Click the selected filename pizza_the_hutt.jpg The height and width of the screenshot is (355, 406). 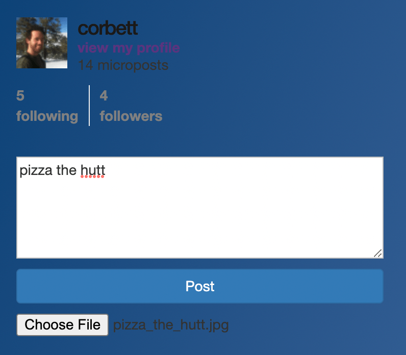pyautogui.click(x=171, y=325)
